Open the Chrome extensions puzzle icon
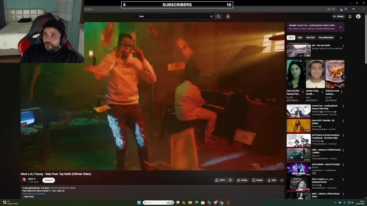Viewport: 367px width, 206px height. point(346,9)
